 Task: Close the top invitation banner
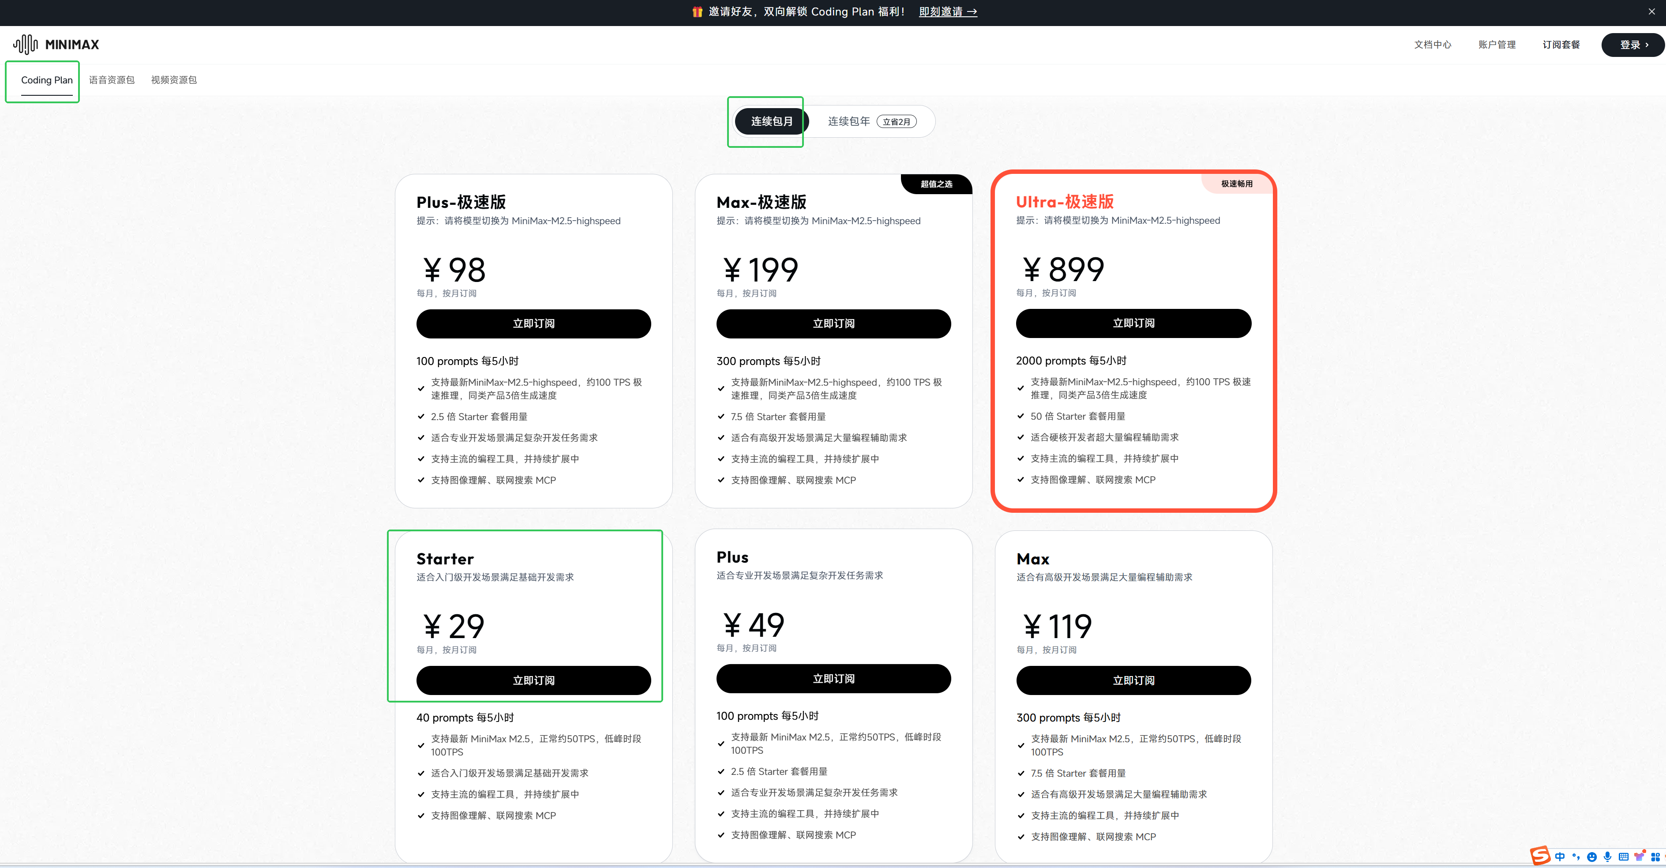(x=1651, y=11)
